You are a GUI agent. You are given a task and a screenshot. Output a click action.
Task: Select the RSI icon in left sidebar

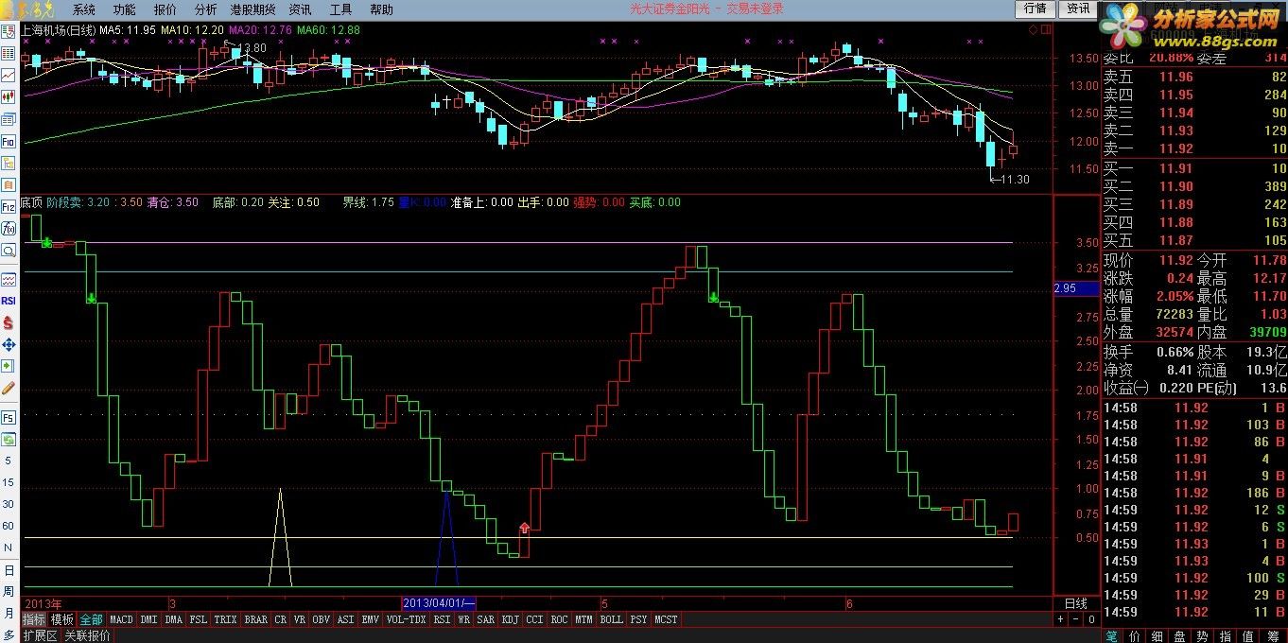coord(9,301)
